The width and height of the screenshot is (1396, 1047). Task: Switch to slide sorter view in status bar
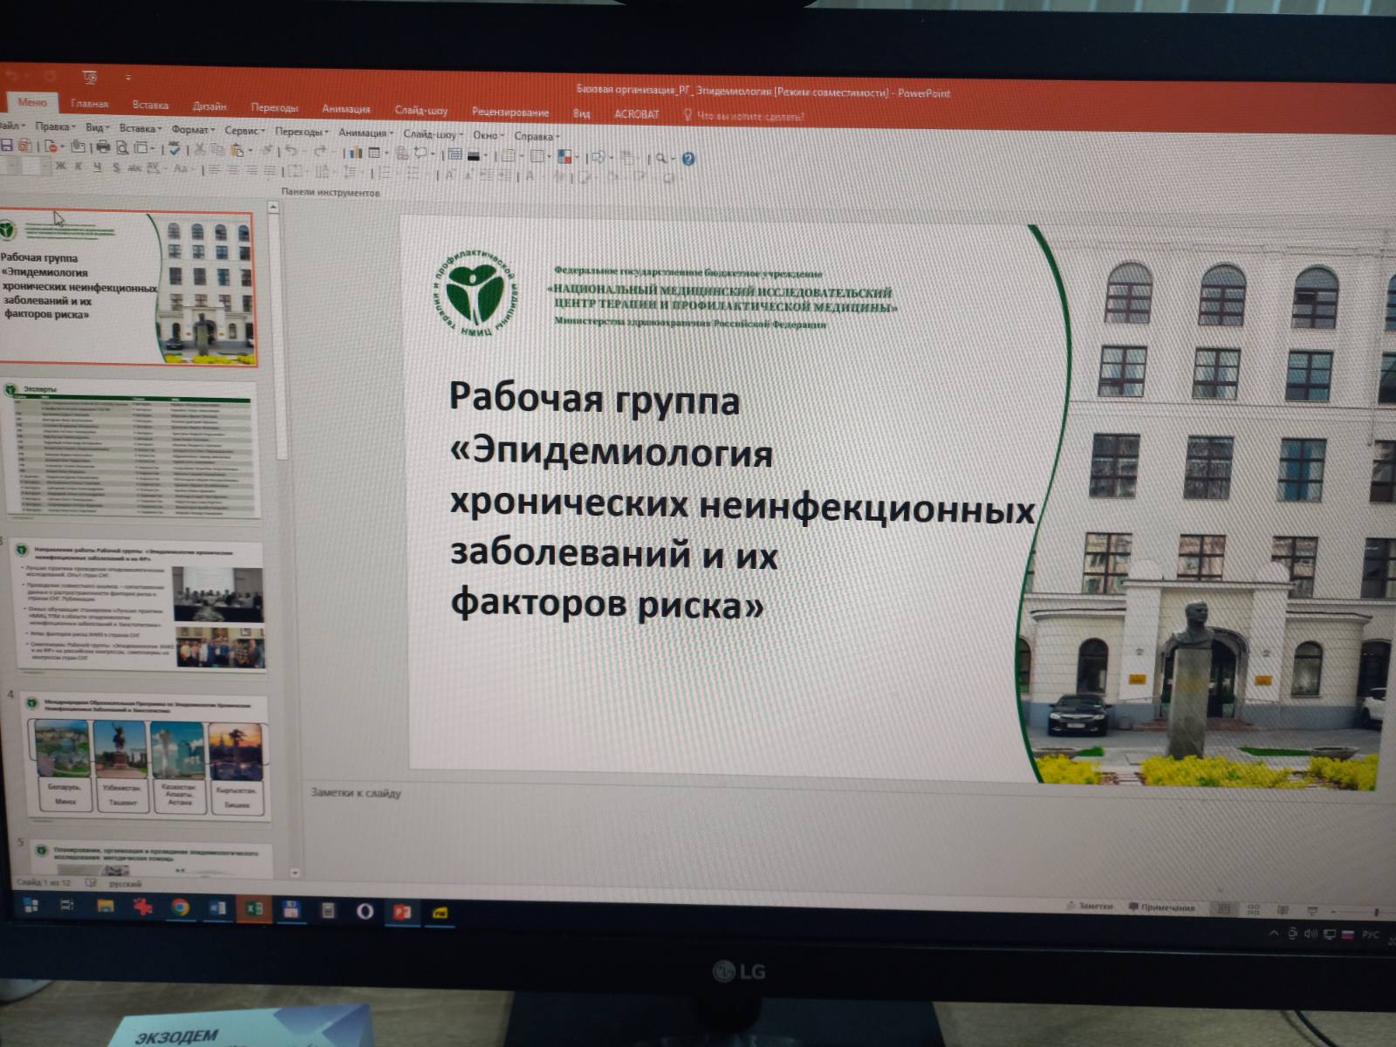(x=1254, y=909)
